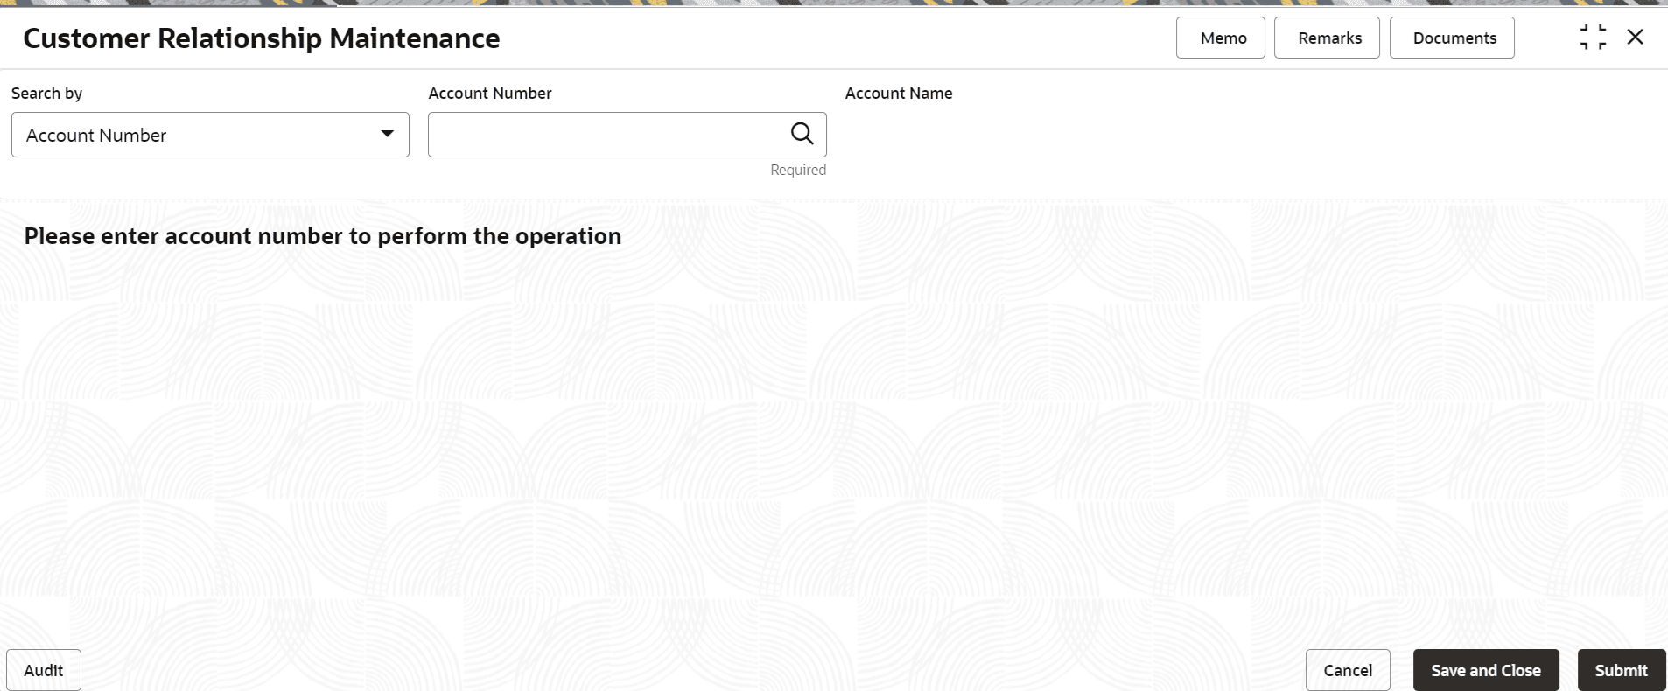Viewport: 1668px width, 691px height.
Task: Click the 'Required' hint text
Action: coord(798,170)
